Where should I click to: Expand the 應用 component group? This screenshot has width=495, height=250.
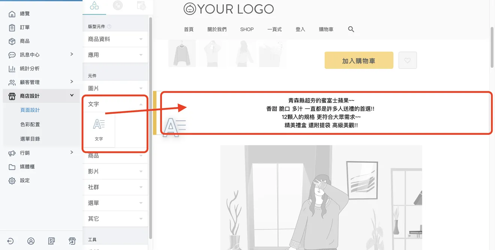115,55
